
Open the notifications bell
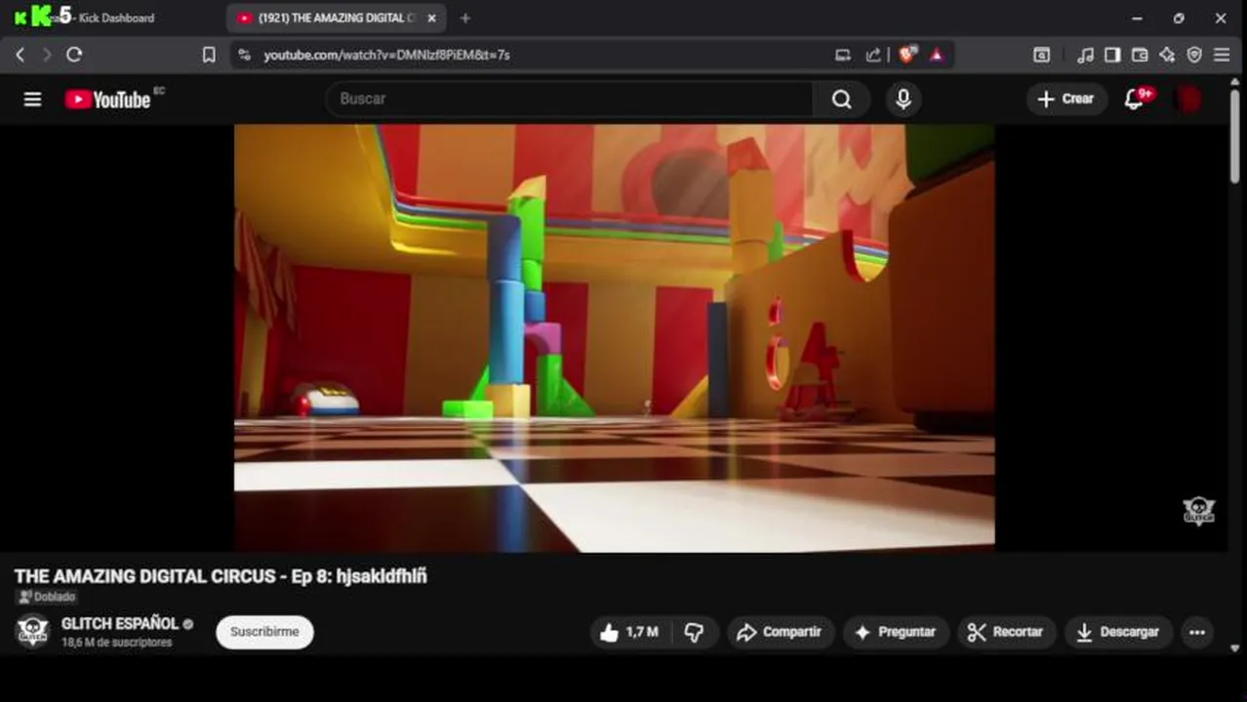coord(1135,98)
